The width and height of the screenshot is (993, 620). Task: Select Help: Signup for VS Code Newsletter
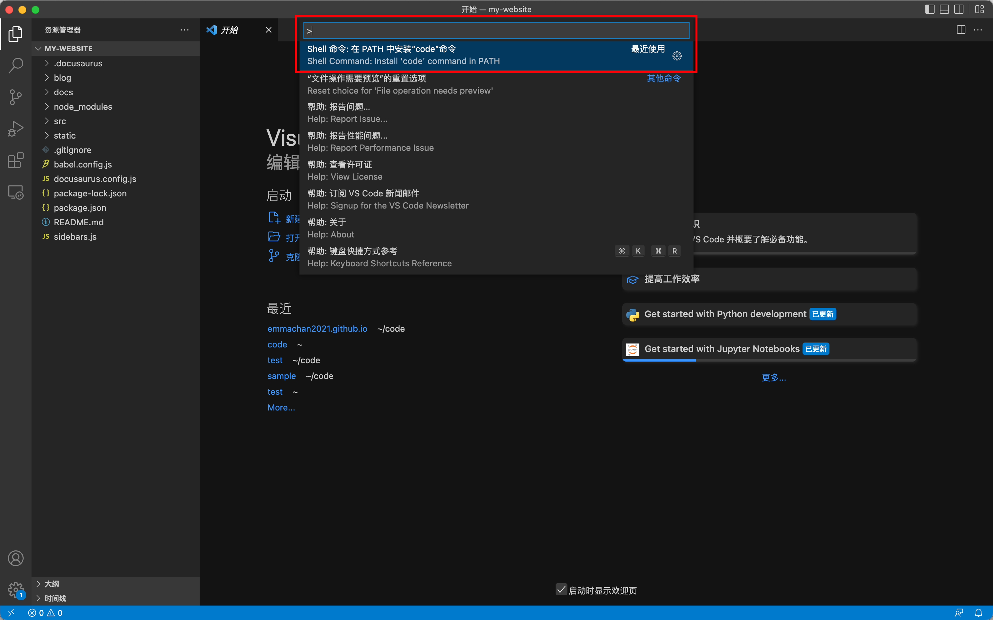[x=496, y=199]
